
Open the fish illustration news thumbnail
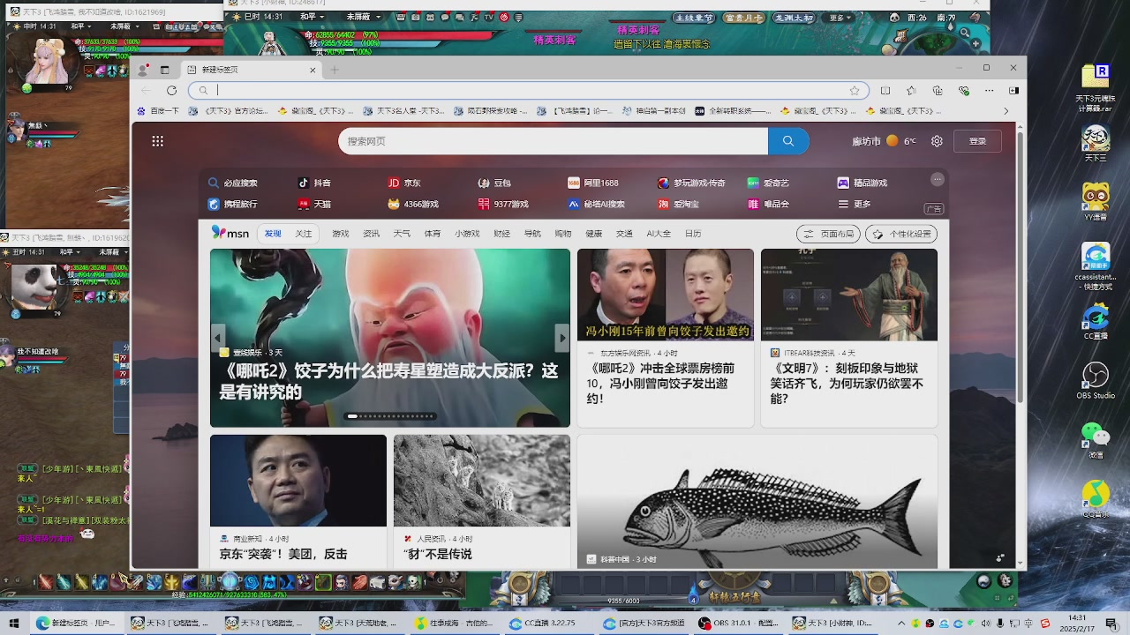pos(757,501)
